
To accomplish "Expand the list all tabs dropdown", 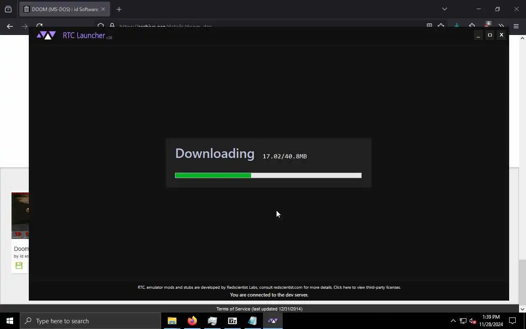I will click(444, 9).
